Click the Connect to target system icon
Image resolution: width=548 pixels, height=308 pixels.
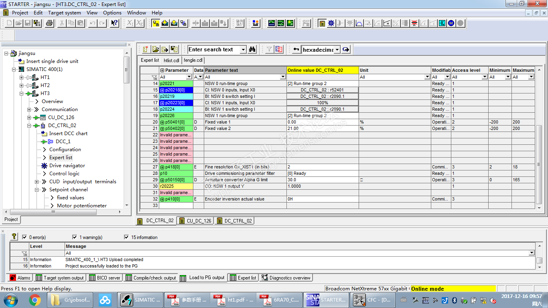(156, 23)
